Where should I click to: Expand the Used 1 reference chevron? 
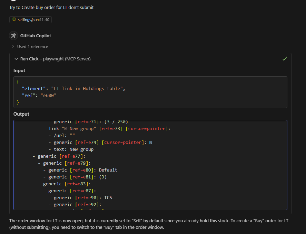tap(13, 47)
